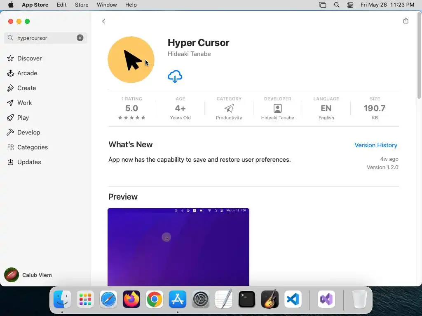Open the Edit menu
The width and height of the screenshot is (422, 316).
pyautogui.click(x=62, y=5)
